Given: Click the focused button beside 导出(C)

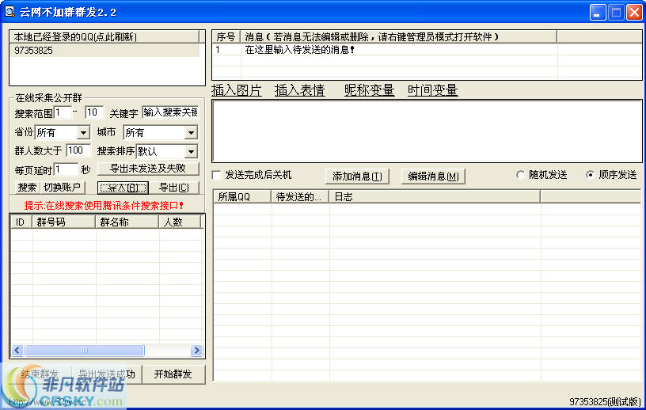Looking at the screenshot, I should pyautogui.click(x=123, y=188).
